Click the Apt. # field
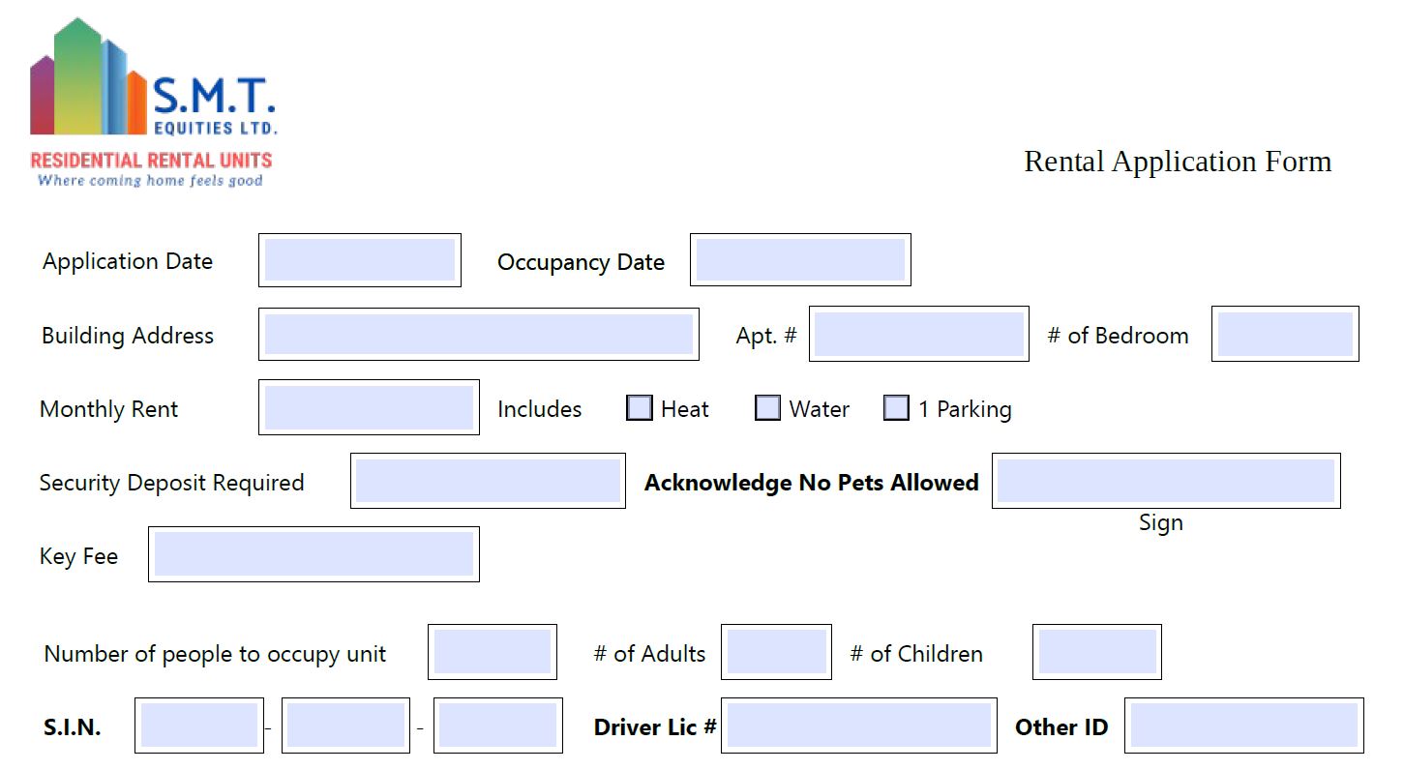The image size is (1404, 770). (919, 335)
